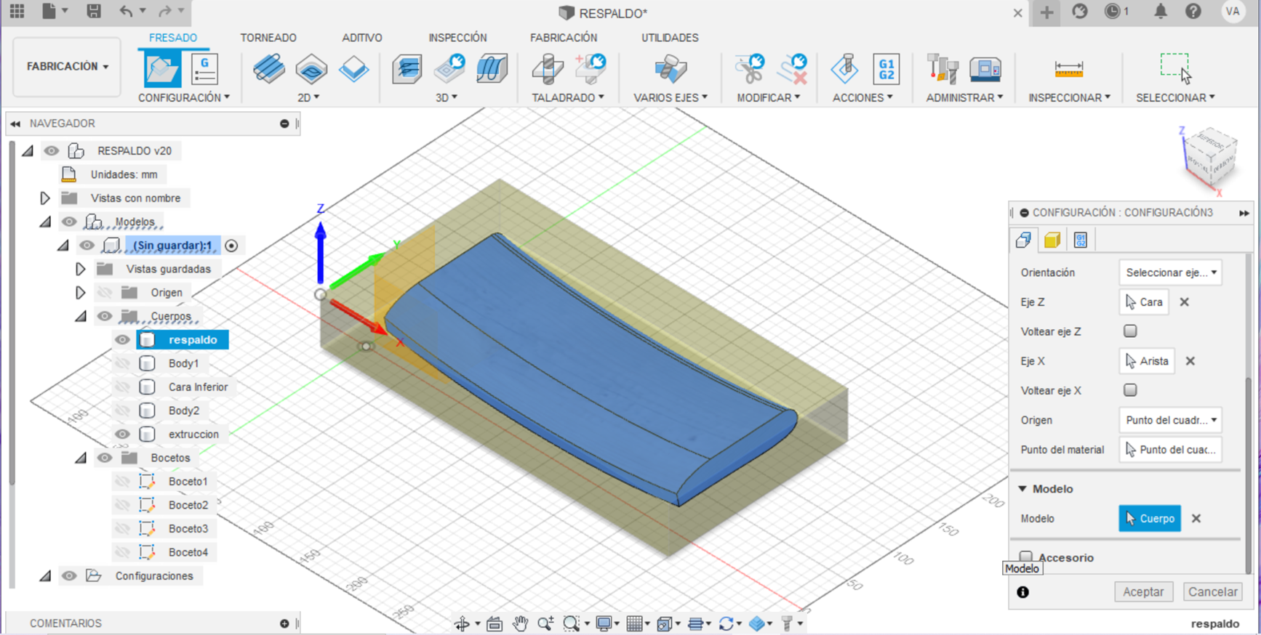Viewport: 1261px width, 635px height.
Task: Select the 3D parallel toolpath icon
Action: 492,69
